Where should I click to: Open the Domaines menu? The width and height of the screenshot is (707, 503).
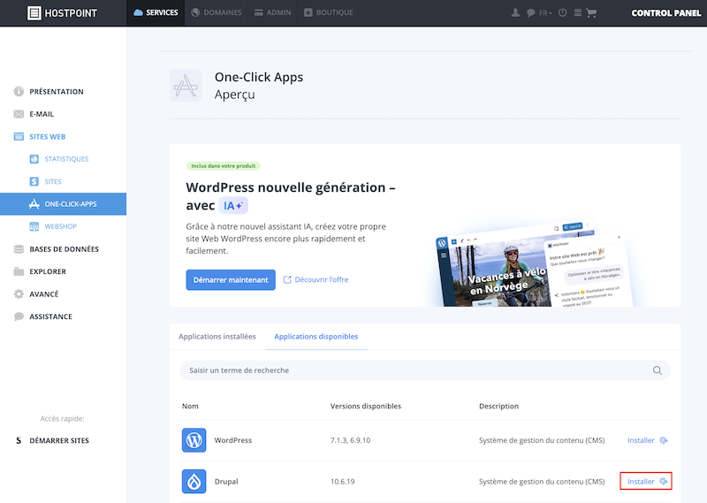pyautogui.click(x=216, y=12)
